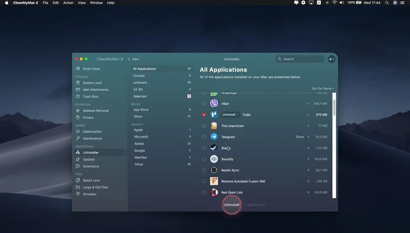
Task: Open Updater module
Action: pyautogui.click(x=86, y=159)
